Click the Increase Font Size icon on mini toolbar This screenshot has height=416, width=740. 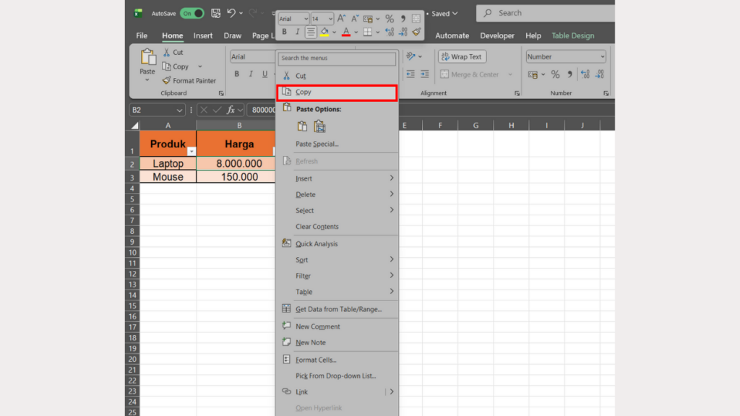coord(341,18)
